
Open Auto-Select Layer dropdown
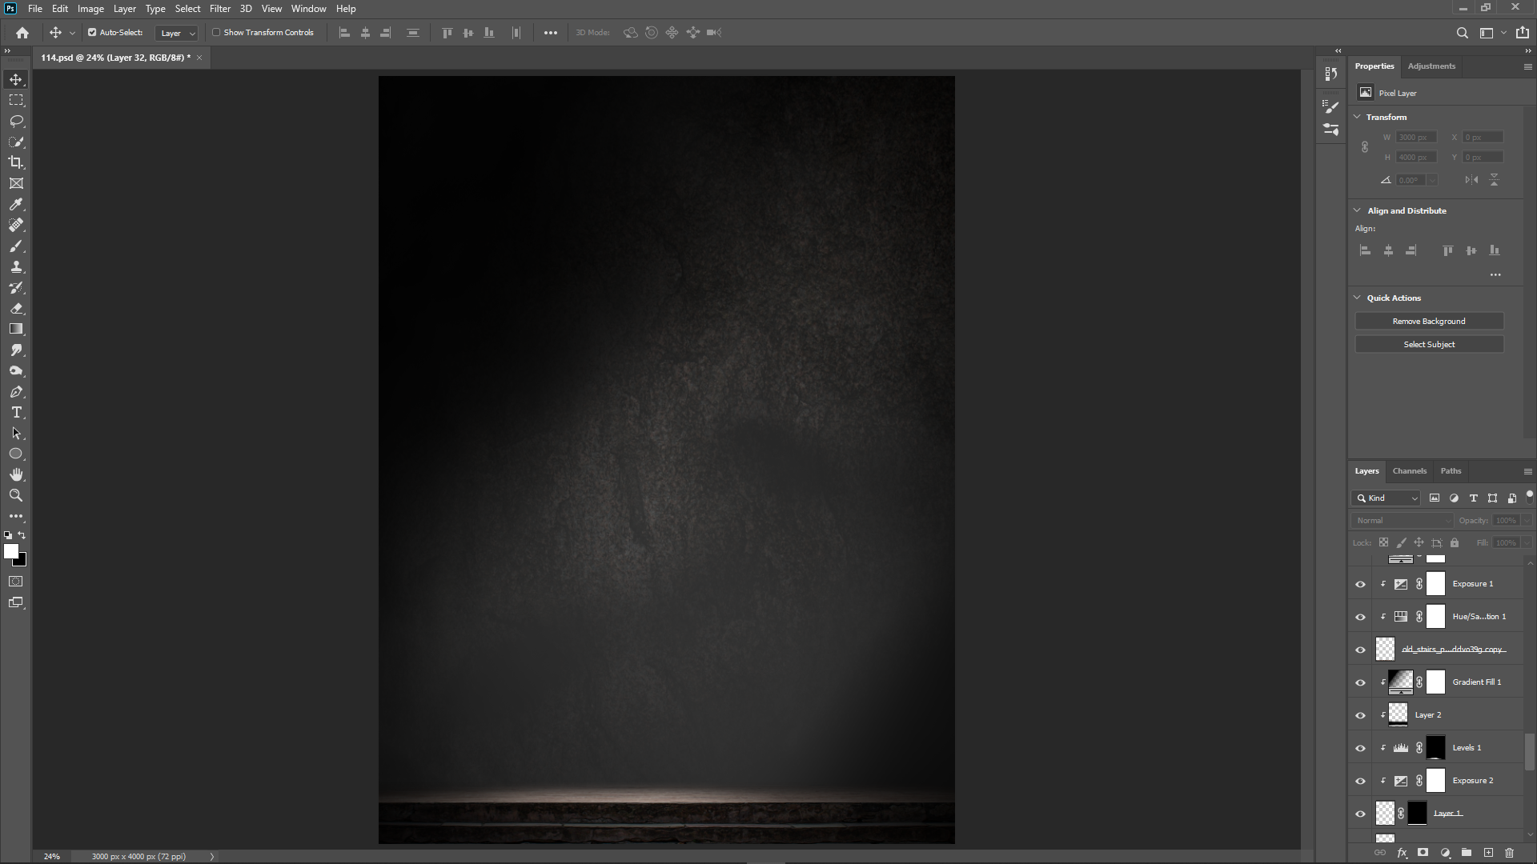pyautogui.click(x=177, y=33)
